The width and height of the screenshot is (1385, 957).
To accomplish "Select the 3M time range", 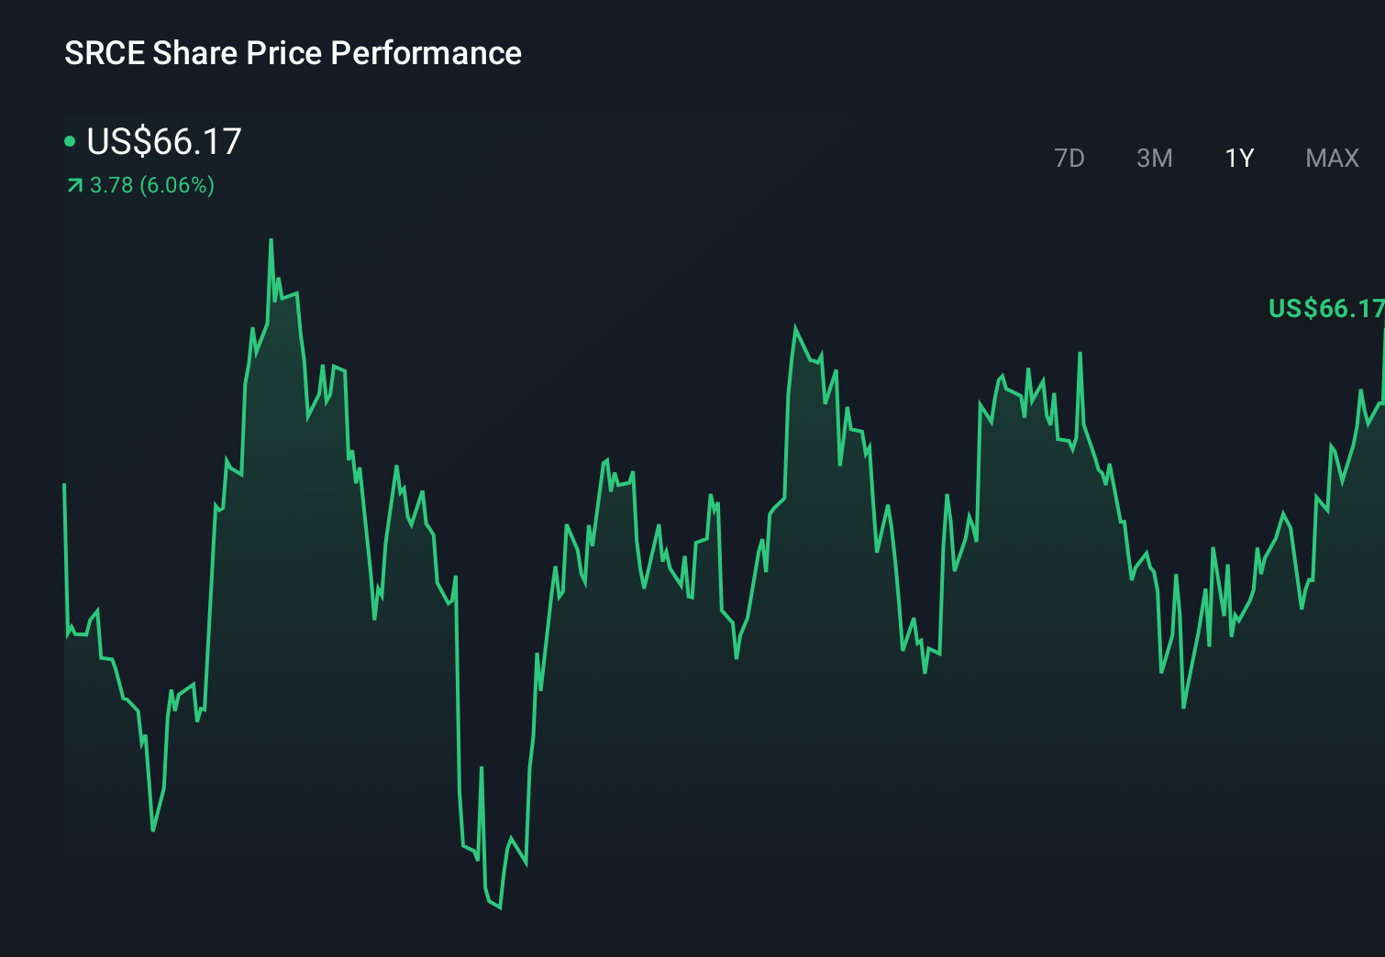I will click(1155, 158).
